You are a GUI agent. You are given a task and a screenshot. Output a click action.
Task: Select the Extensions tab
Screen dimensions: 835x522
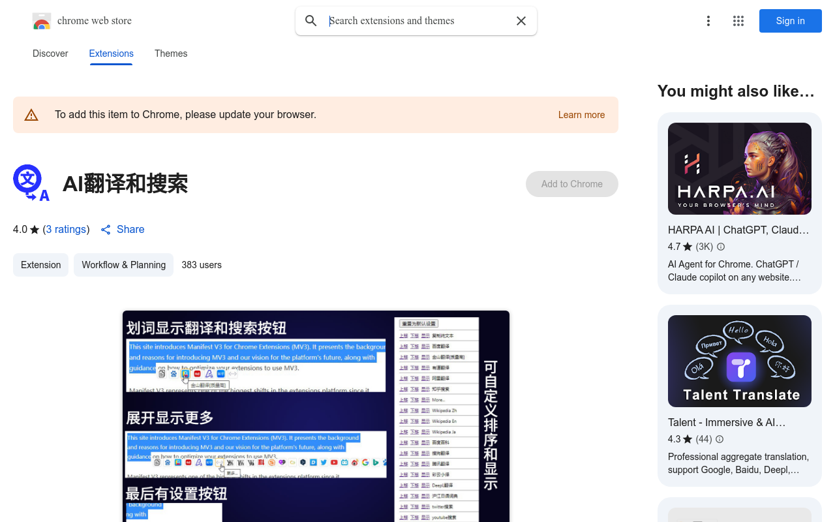click(x=111, y=54)
